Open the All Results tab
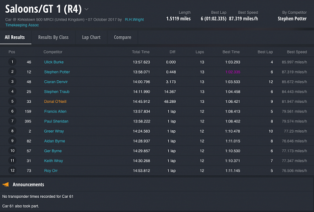Image resolution: width=314 pixels, height=212 pixels. 15,37
